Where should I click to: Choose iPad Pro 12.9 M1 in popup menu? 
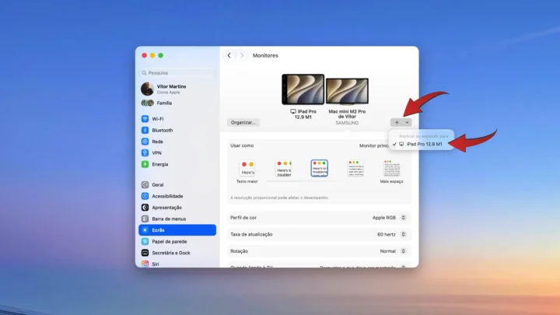coord(422,144)
